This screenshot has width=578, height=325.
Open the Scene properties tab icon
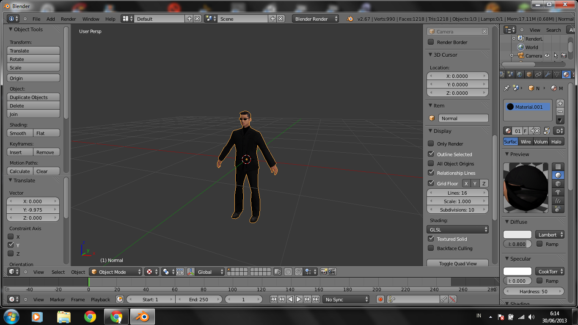[x=510, y=74]
